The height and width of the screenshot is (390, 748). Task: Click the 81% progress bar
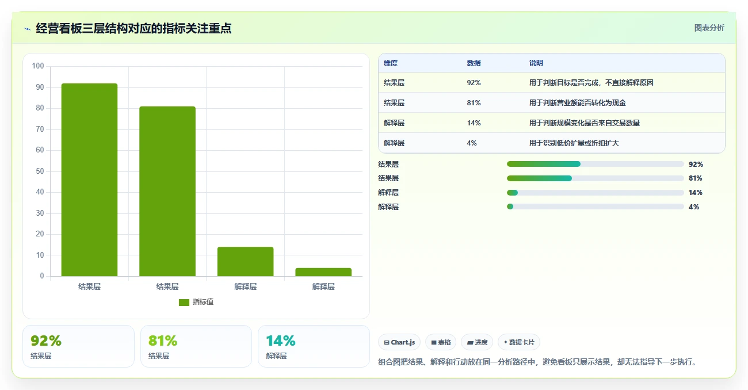click(596, 178)
